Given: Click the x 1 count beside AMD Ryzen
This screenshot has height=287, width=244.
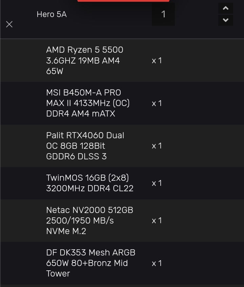Looking at the screenshot, I should (x=157, y=61).
